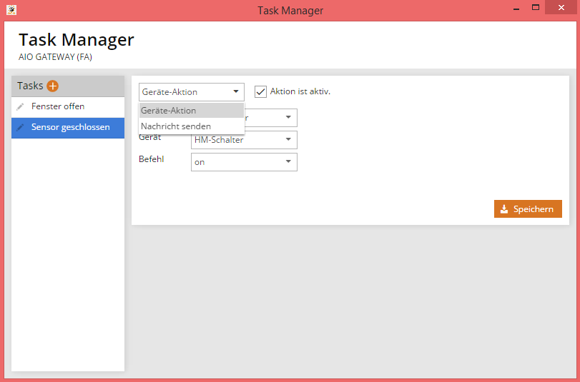Image resolution: width=580 pixels, height=382 pixels.
Task: Open the HM-Schalter device dropdown
Action: (x=288, y=139)
